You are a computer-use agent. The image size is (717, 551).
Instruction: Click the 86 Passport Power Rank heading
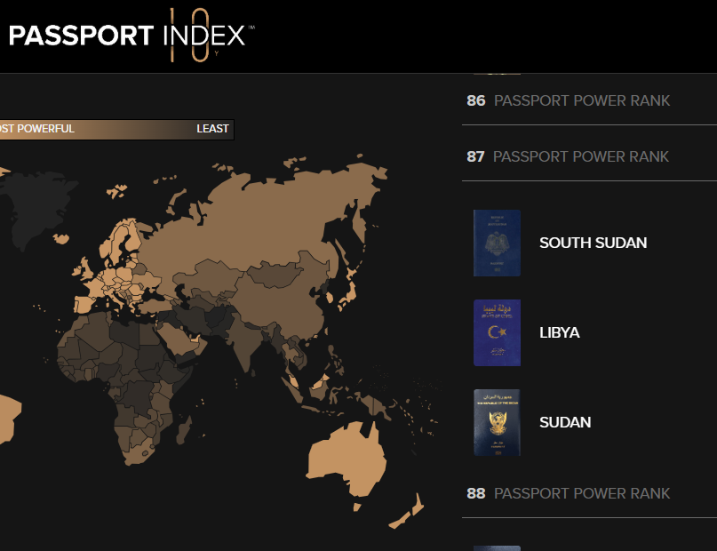pos(568,100)
